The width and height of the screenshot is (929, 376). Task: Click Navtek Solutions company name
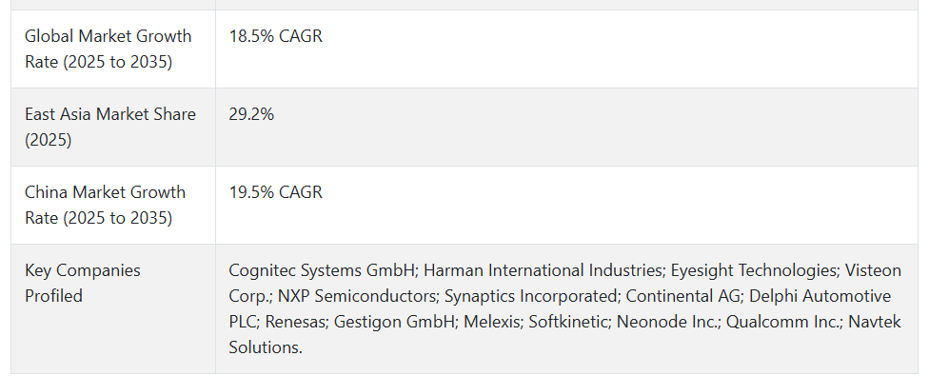tap(875, 322)
